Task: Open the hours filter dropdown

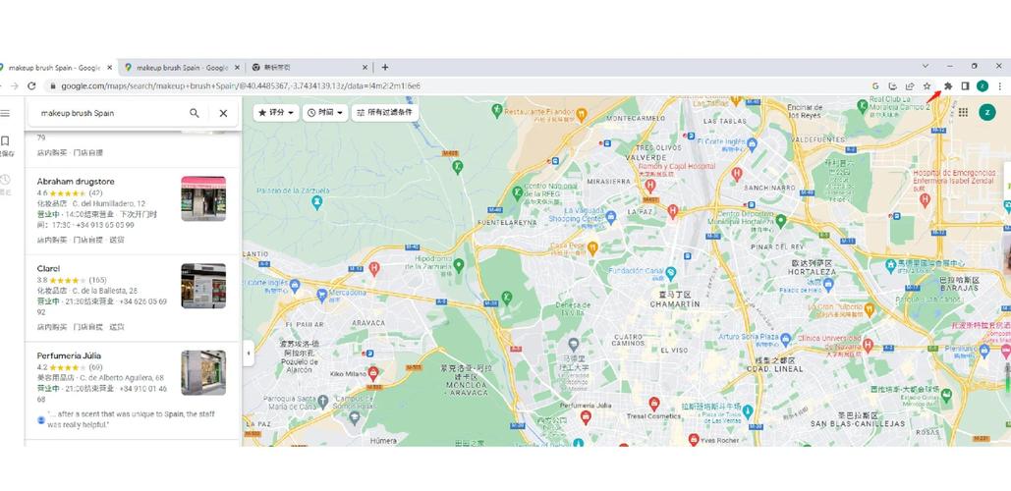Action: pyautogui.click(x=325, y=113)
